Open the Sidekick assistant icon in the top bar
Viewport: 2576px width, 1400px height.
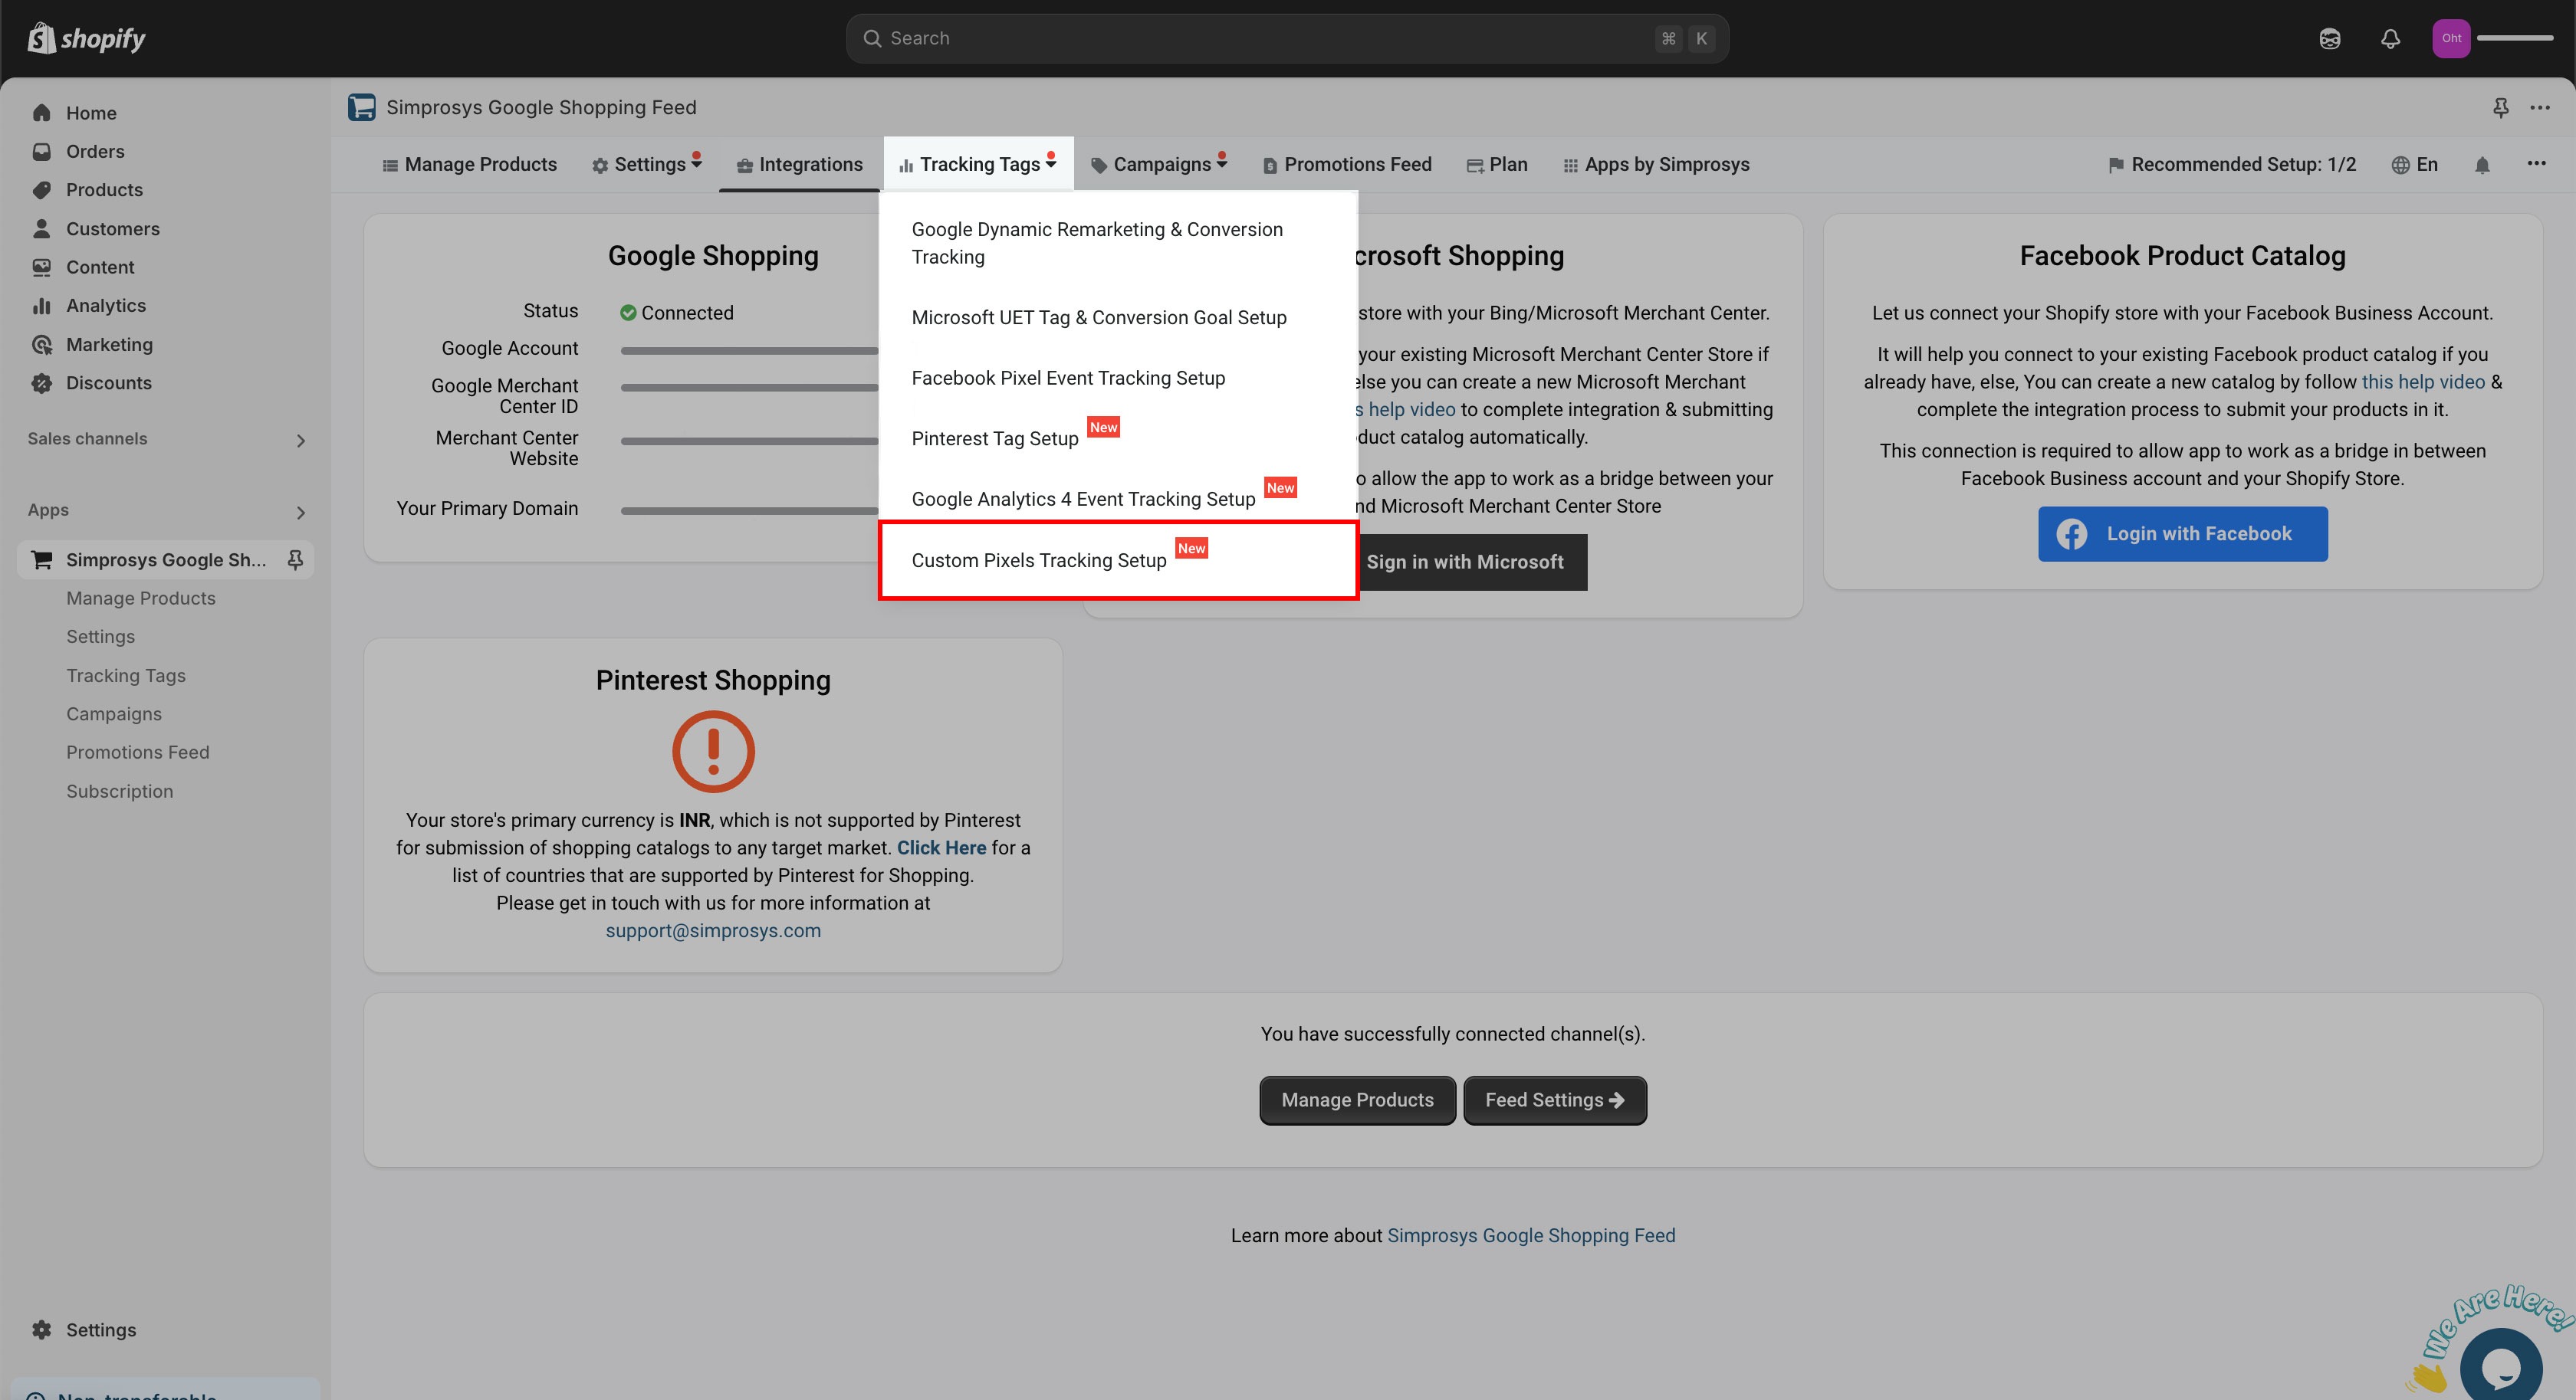click(2330, 39)
